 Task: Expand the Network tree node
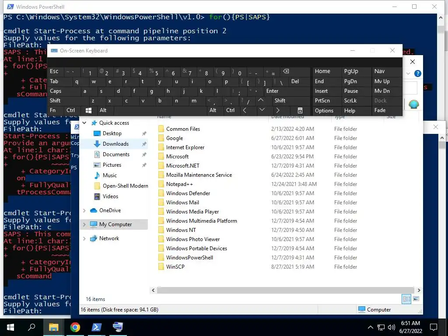point(84,238)
